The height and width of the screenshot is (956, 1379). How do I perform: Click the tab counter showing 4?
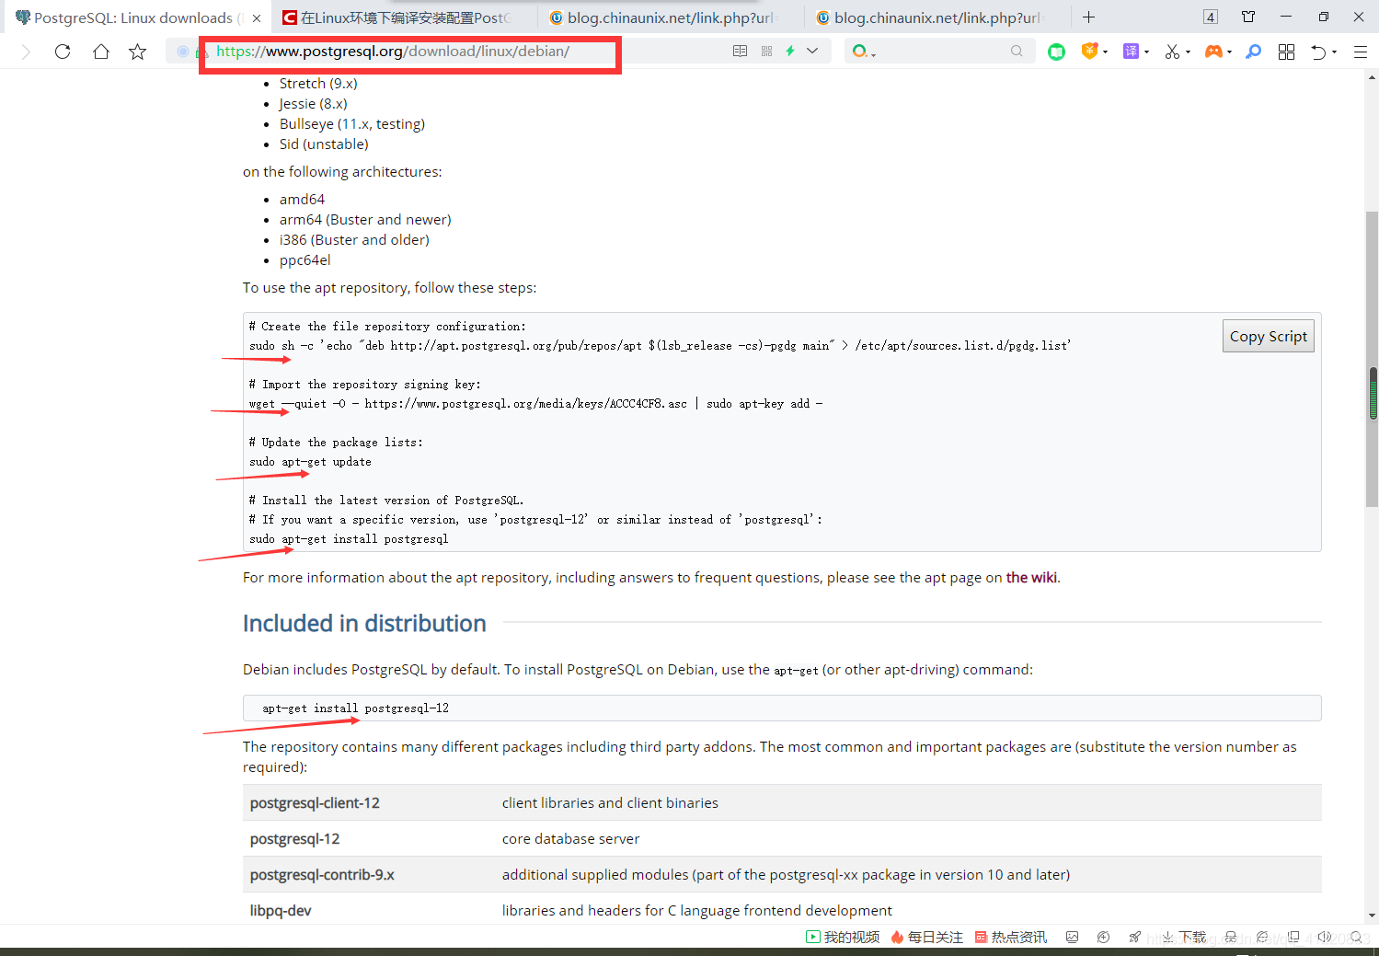tap(1211, 17)
